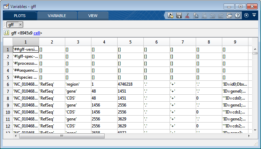Click value 1456 in row 9 column 4
Image resolution: width=261 pixels, height=149 pixels.
click(104, 105)
